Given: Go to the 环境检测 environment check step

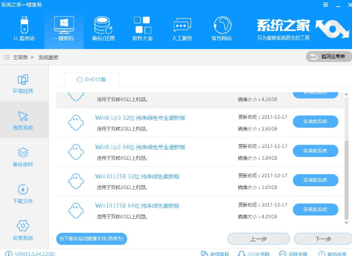Looking at the screenshot, I should click(23, 83).
